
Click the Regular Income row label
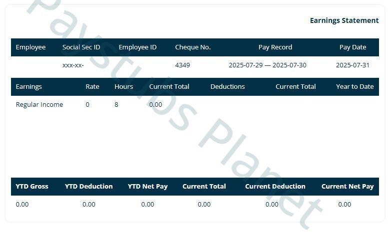39,105
